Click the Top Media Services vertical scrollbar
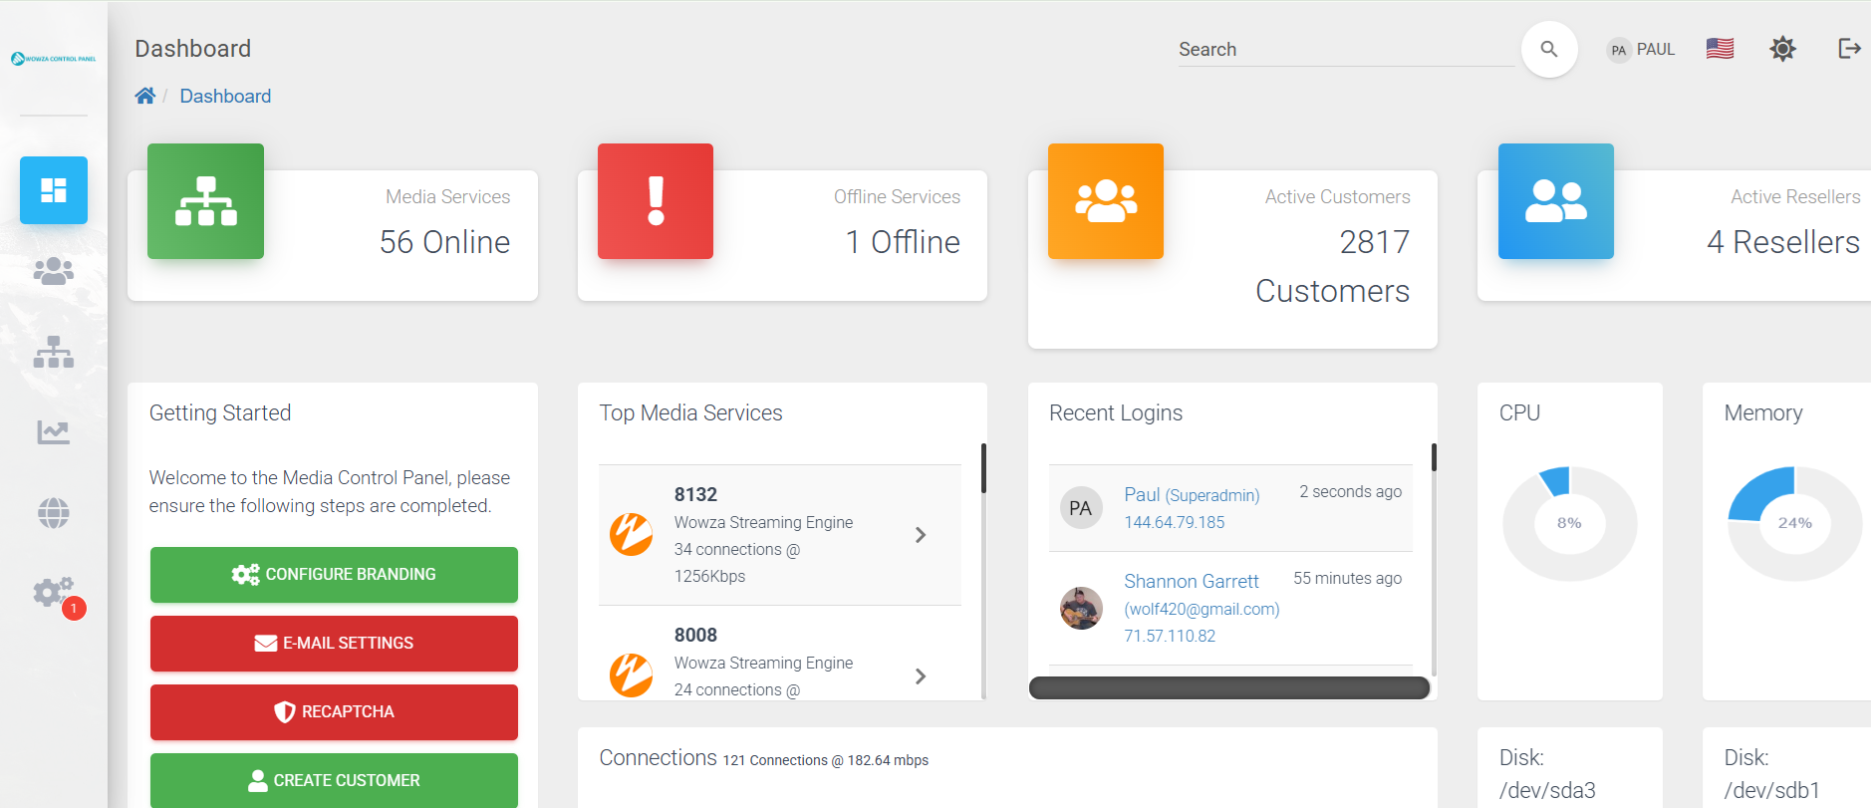Viewport: 1871px width, 808px height. (x=983, y=468)
